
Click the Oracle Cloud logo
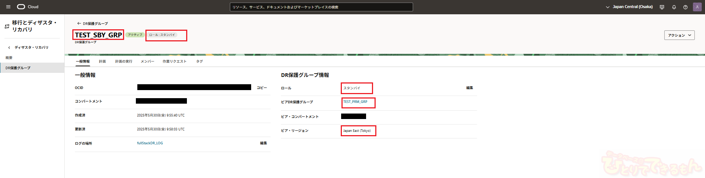[x=28, y=7]
